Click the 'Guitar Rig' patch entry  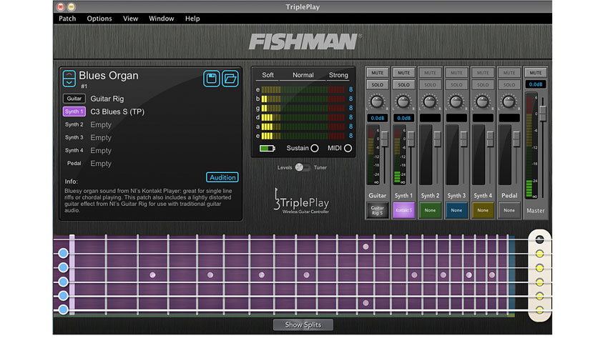107,99
